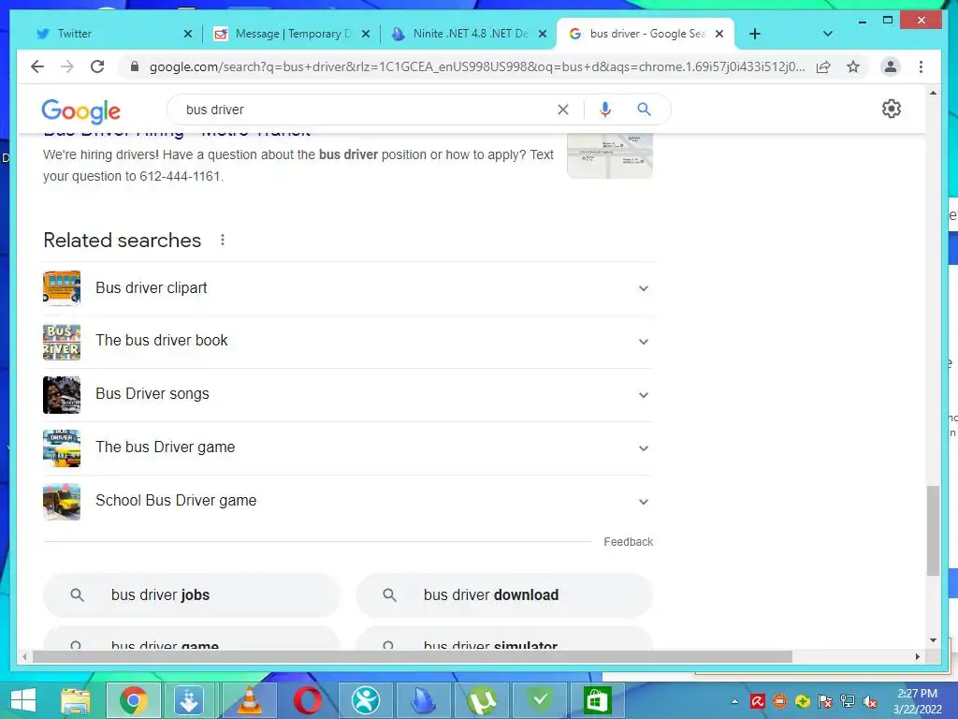Expand Bus driver clipart related search
Viewport: 958px width, 719px height.
644,288
